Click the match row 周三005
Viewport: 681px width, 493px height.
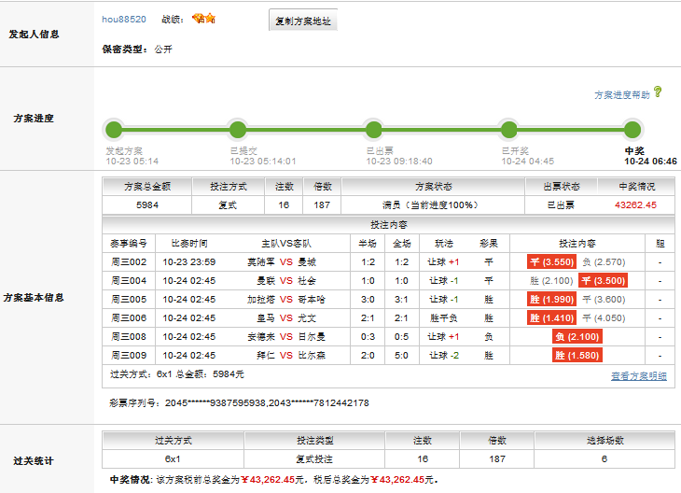129,299
